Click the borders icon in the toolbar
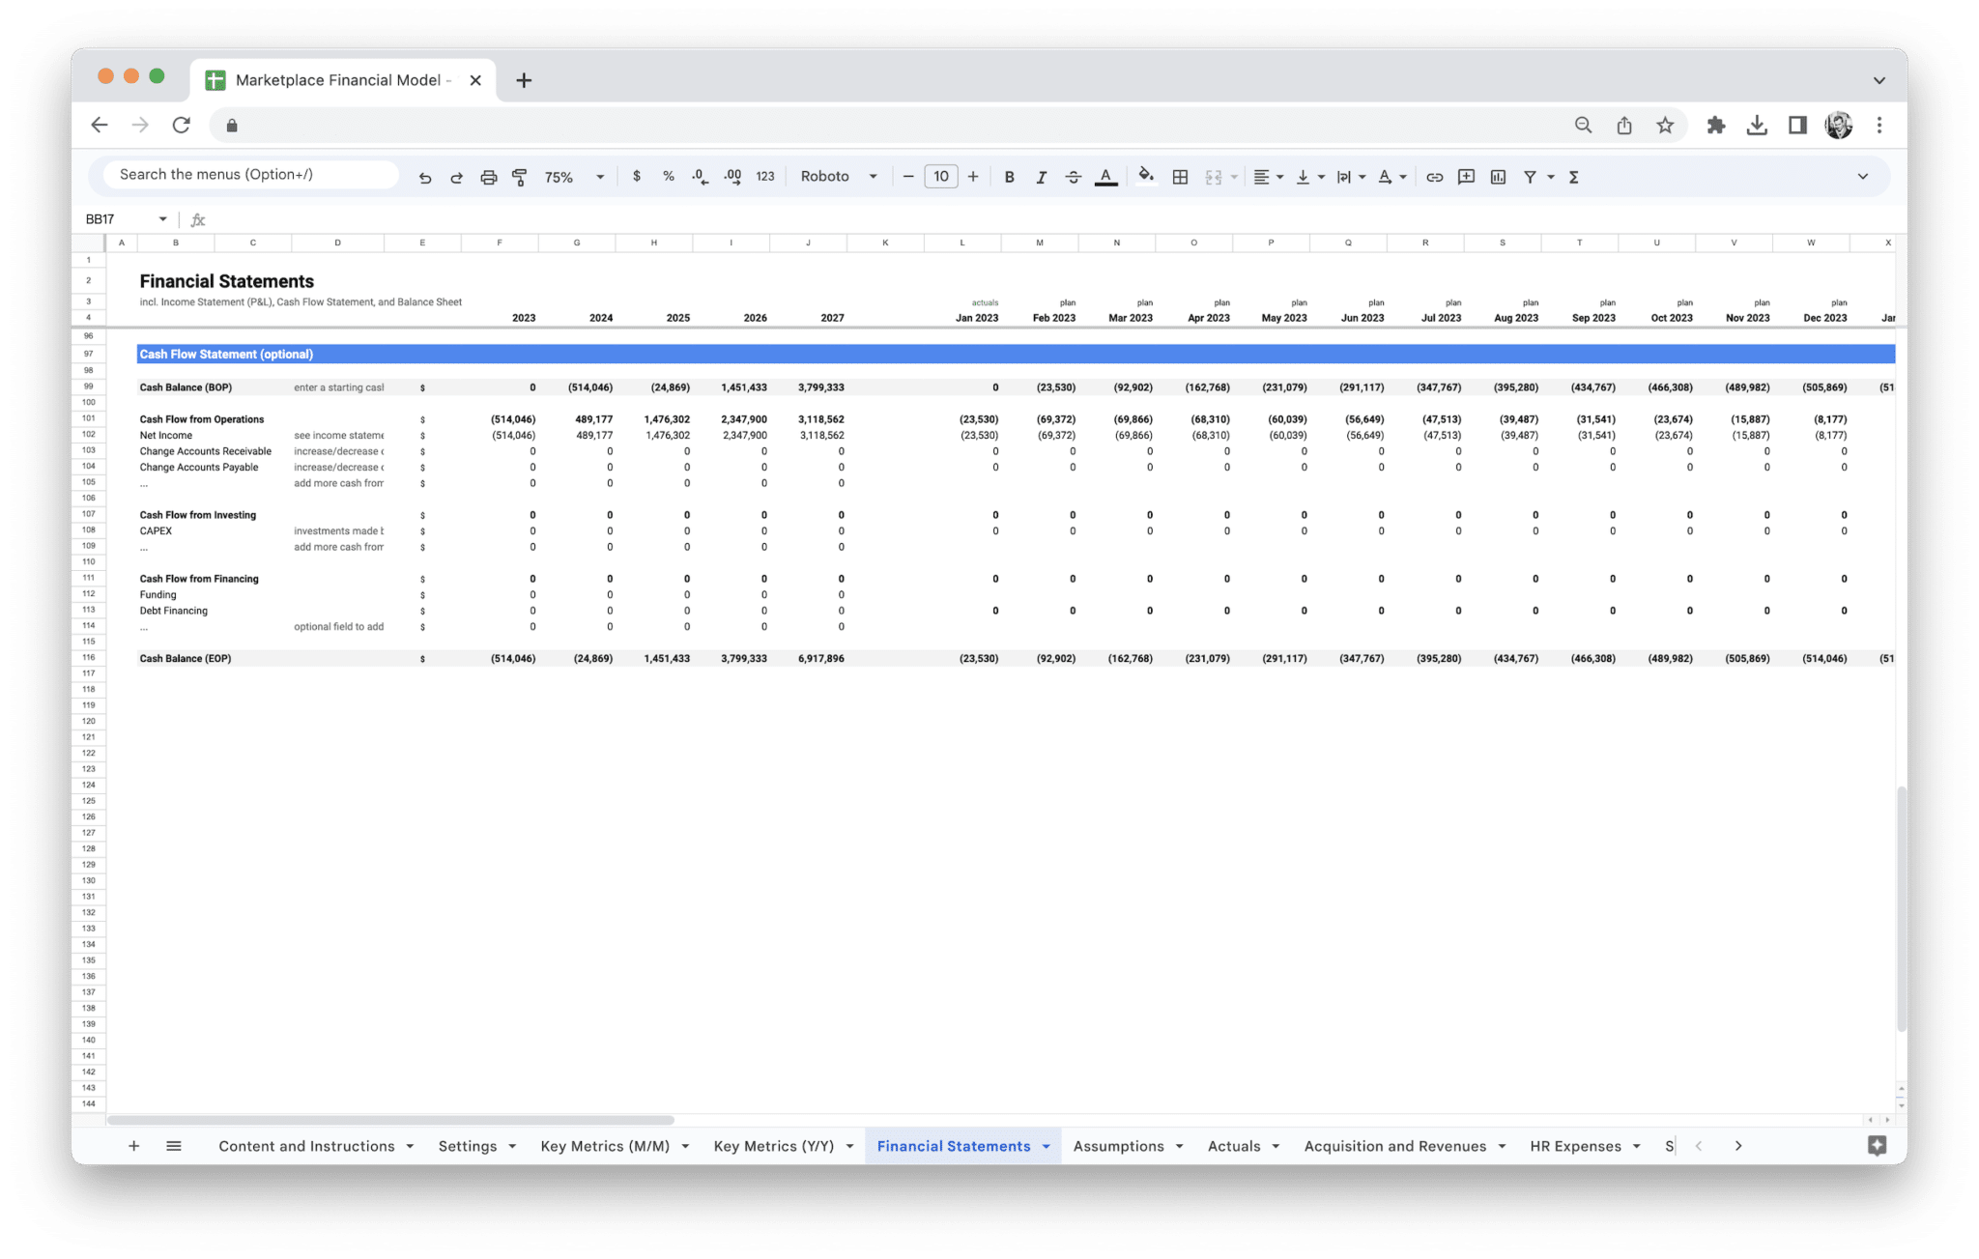The width and height of the screenshot is (1979, 1259). tap(1179, 177)
